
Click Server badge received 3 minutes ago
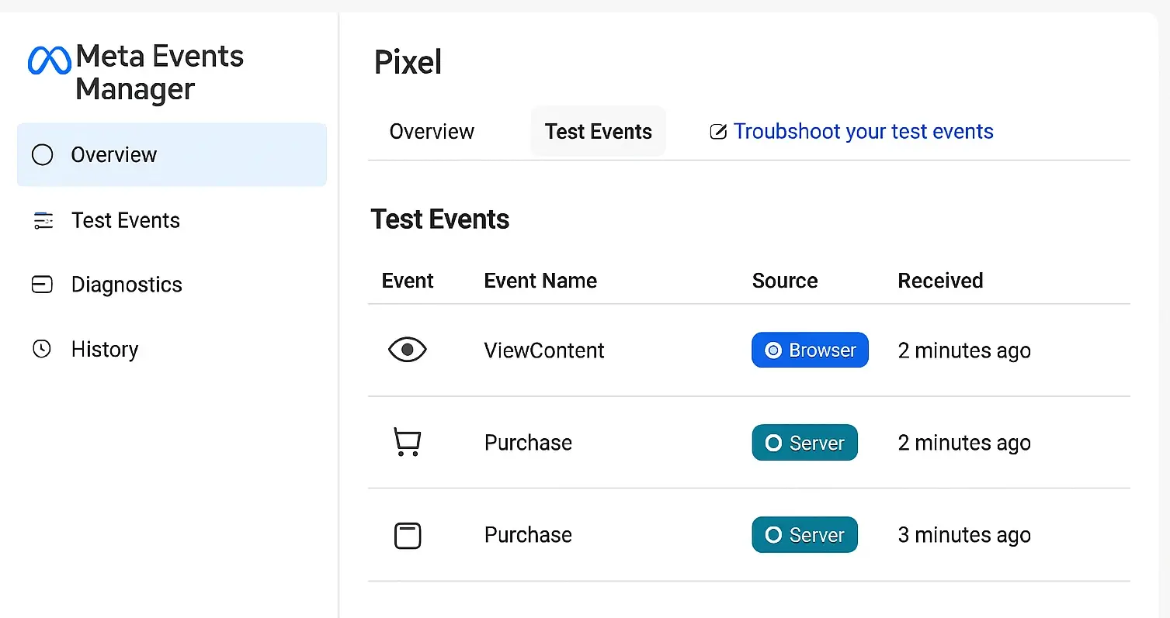804,535
